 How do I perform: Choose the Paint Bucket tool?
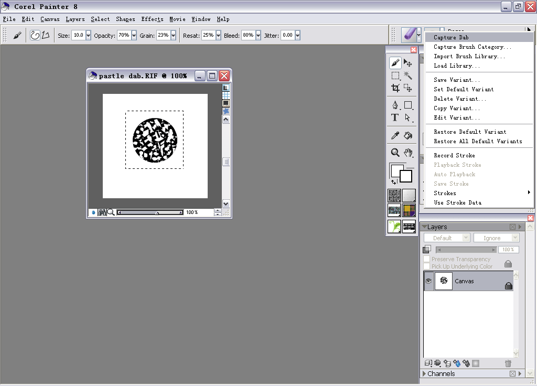pyautogui.click(x=408, y=136)
